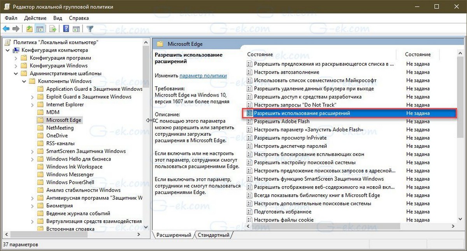467x251 pixels.
Task: Click the Windows Messenger folder icon
Action: tap(40, 175)
